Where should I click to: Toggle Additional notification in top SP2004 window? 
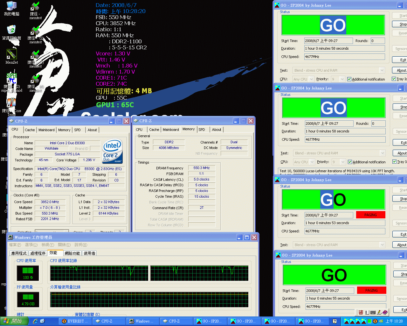click(x=366, y=79)
